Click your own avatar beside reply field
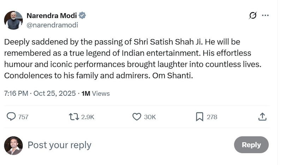This screenshot has height=165, width=285. pyautogui.click(x=13, y=145)
